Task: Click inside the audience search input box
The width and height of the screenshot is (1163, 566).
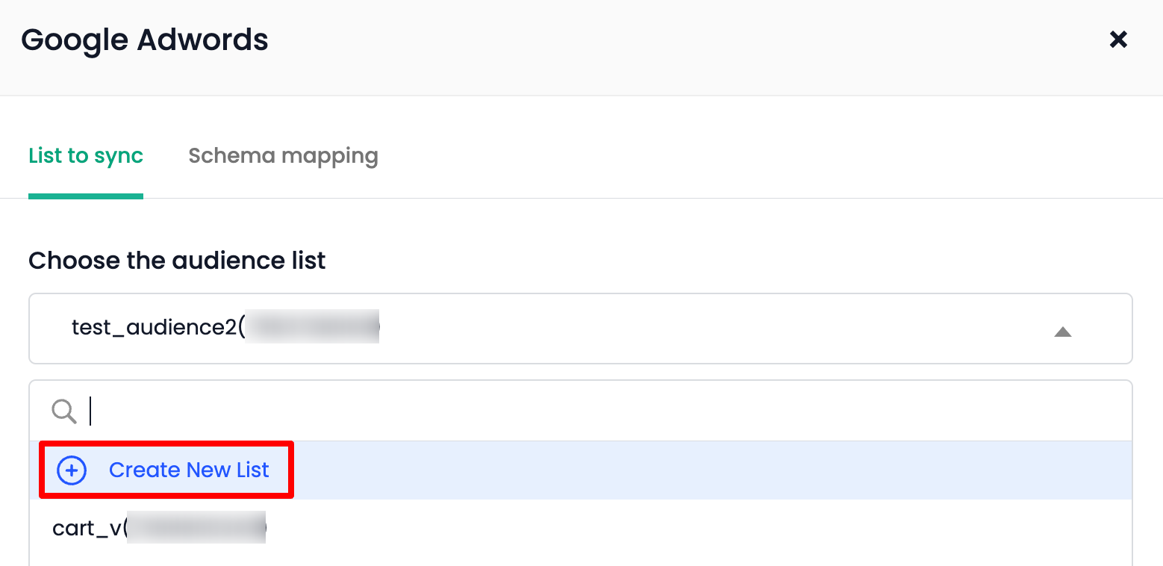Action: (299, 411)
